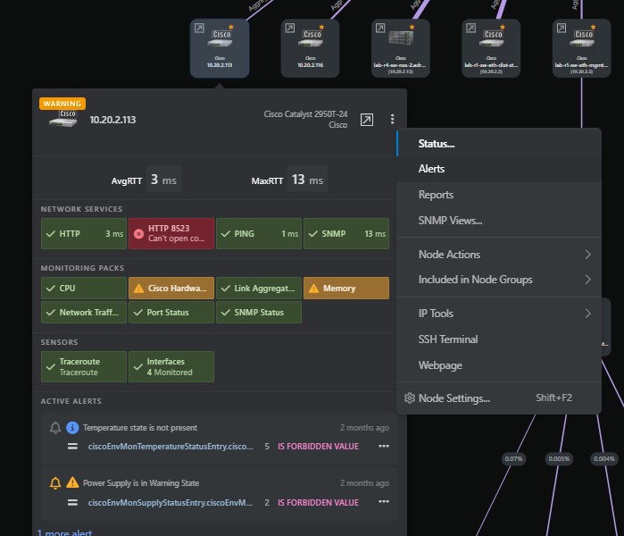Screen dimensions: 624x536
Task: Click the SNMP 13 ms service tile
Action: coord(346,234)
